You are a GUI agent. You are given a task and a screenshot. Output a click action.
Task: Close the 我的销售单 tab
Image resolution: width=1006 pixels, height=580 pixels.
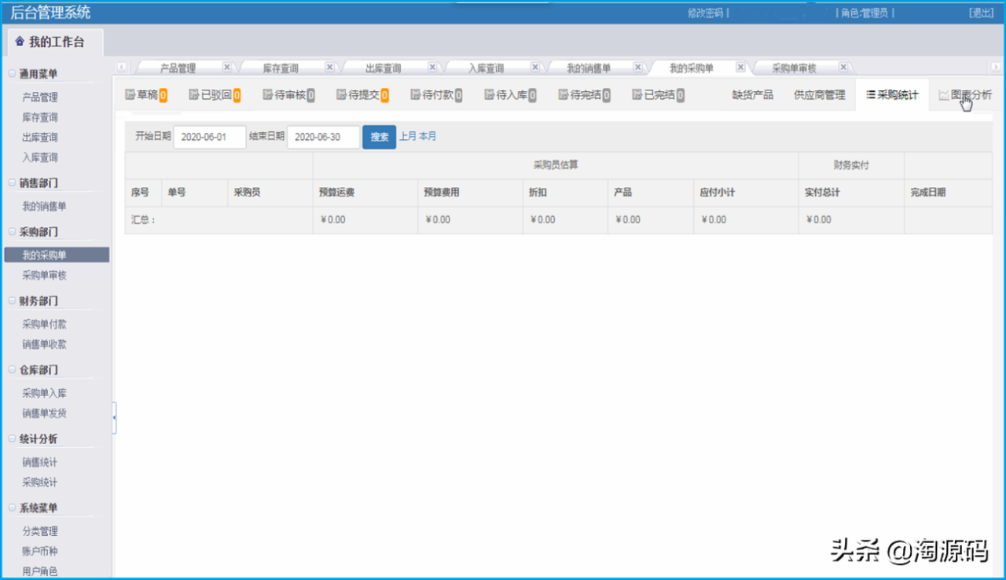(x=638, y=68)
